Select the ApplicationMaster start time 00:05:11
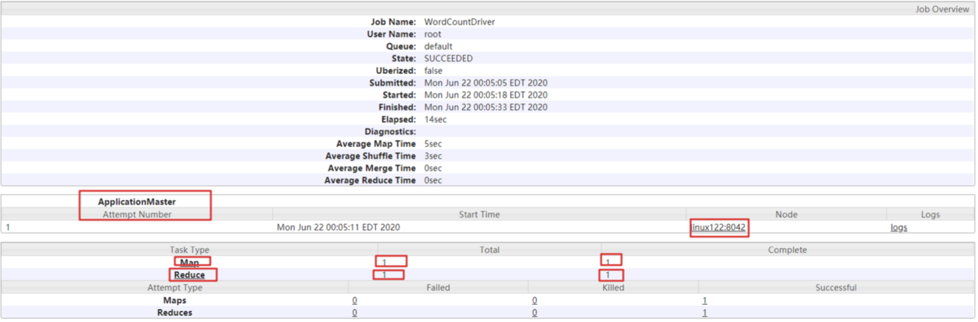Viewport: 978px width, 322px height. pyautogui.click(x=339, y=227)
